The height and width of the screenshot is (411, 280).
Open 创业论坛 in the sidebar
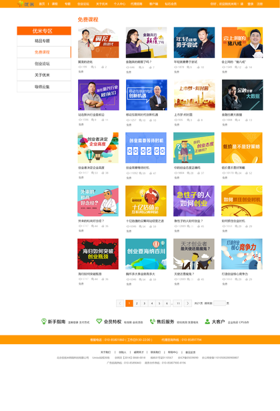tap(44, 63)
